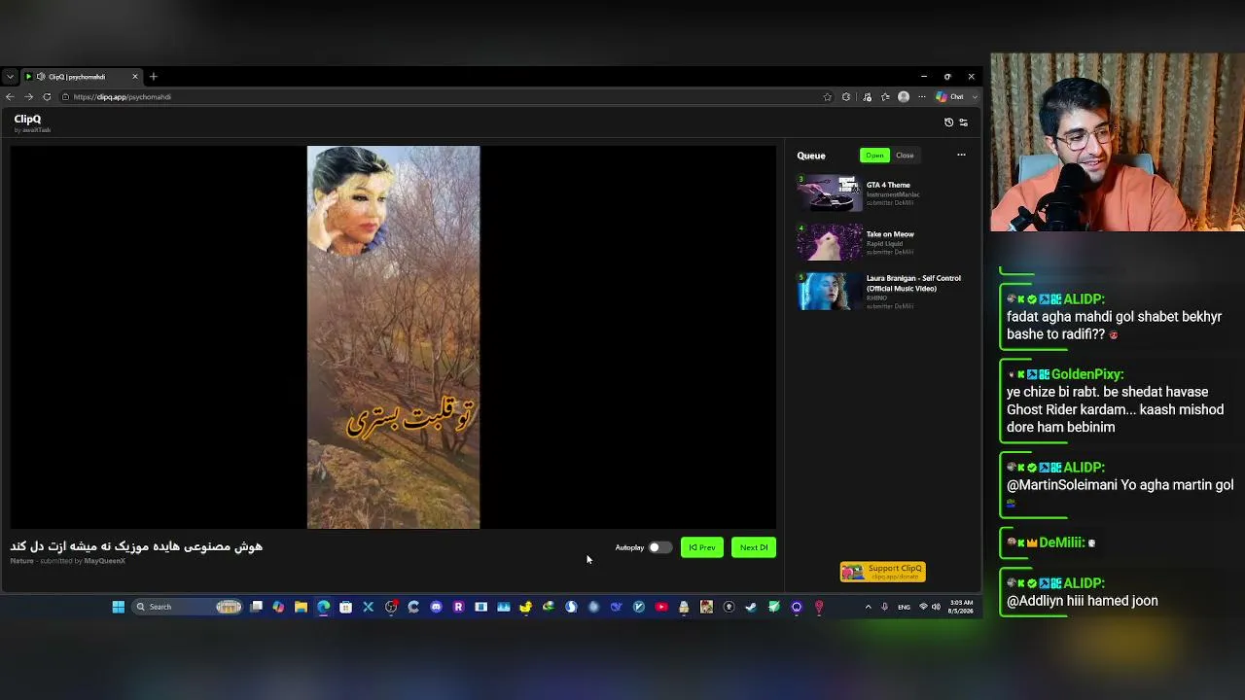The height and width of the screenshot is (700, 1245).
Task: Set the queue to Open
Action: [874, 156]
